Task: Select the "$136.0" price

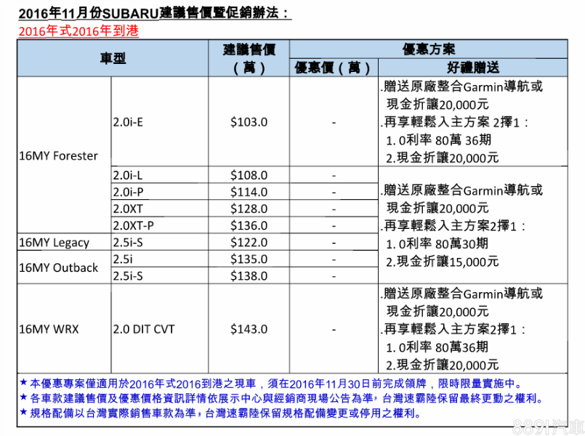Action: [249, 225]
